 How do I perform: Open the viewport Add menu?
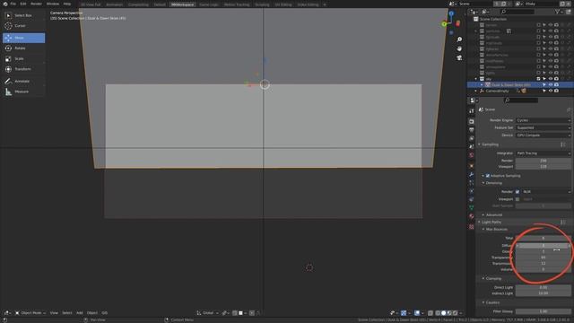[x=80, y=313]
